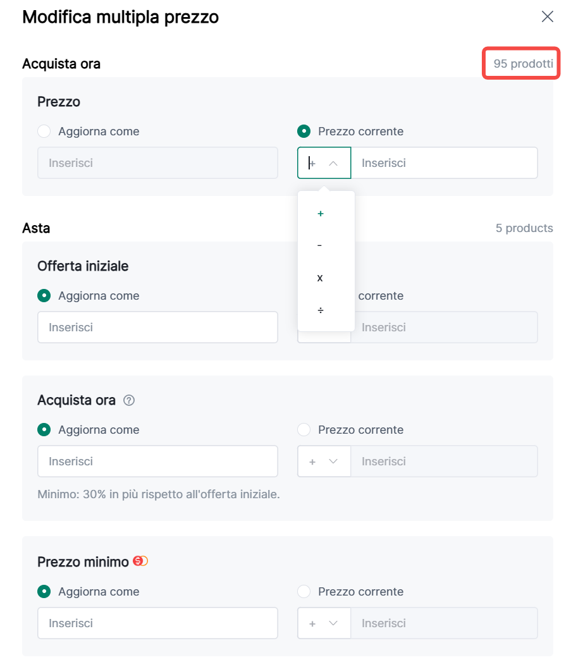Choose the divide '÷' operator option
Image resolution: width=583 pixels, height=667 pixels.
point(321,310)
